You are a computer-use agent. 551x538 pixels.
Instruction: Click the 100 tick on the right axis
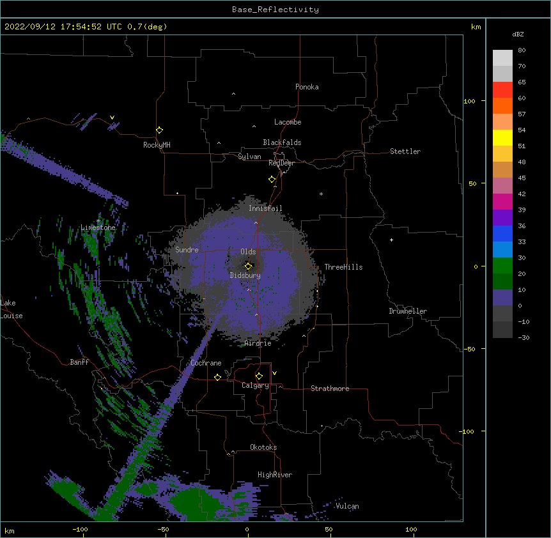tap(469, 101)
